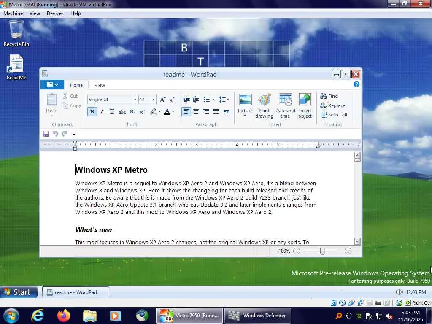Click the zoom slider handle
The width and height of the screenshot is (432, 324).
(x=322, y=251)
